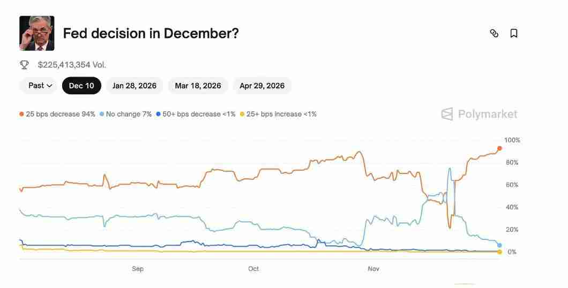This screenshot has width=568, height=288.
Task: Click the light blue line endpoint dot
Action: pos(499,245)
